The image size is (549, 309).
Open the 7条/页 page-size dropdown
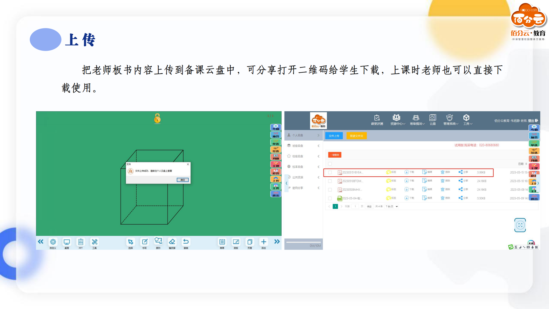tap(392, 207)
